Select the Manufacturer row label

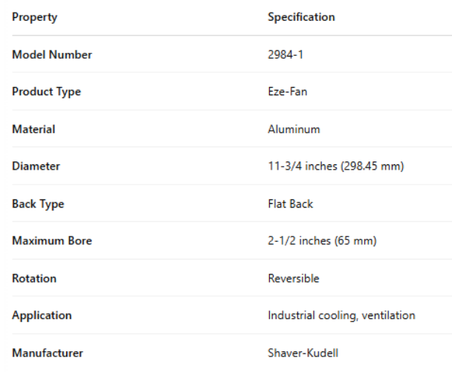48,353
